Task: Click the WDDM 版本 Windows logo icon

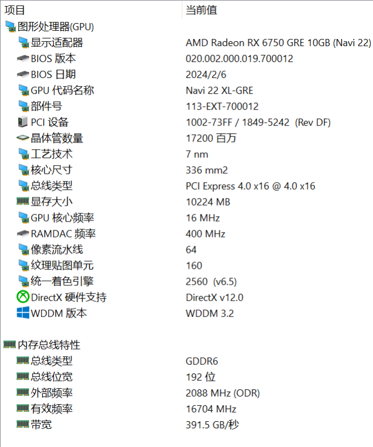Action: (23, 313)
